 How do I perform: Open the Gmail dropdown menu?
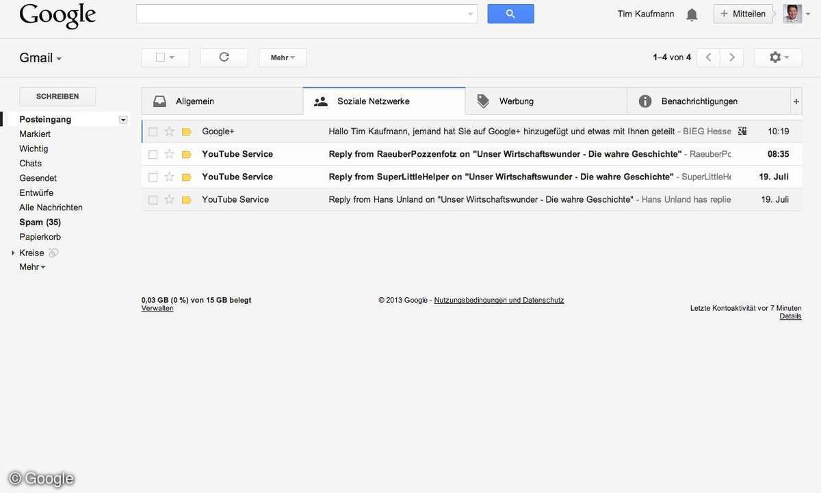(x=40, y=58)
